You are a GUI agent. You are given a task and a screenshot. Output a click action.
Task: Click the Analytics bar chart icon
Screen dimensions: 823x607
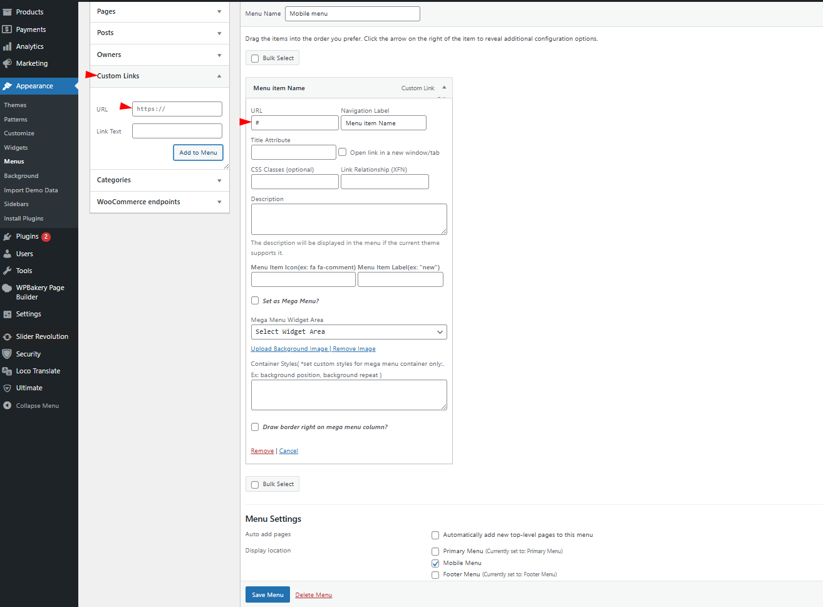point(8,46)
